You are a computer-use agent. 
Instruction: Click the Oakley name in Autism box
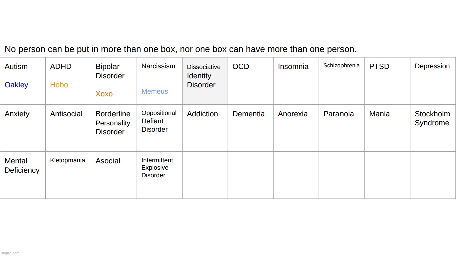pos(16,85)
